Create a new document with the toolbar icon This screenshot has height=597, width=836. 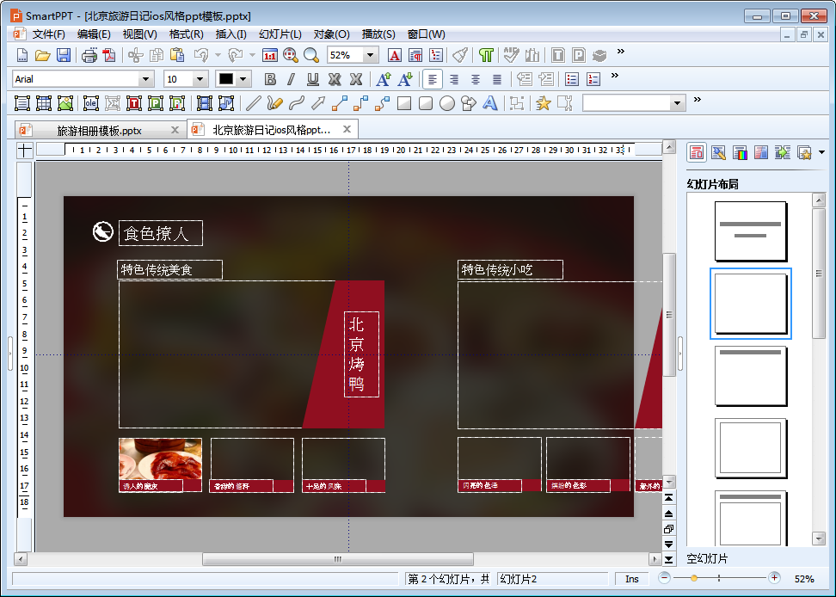tap(22, 55)
